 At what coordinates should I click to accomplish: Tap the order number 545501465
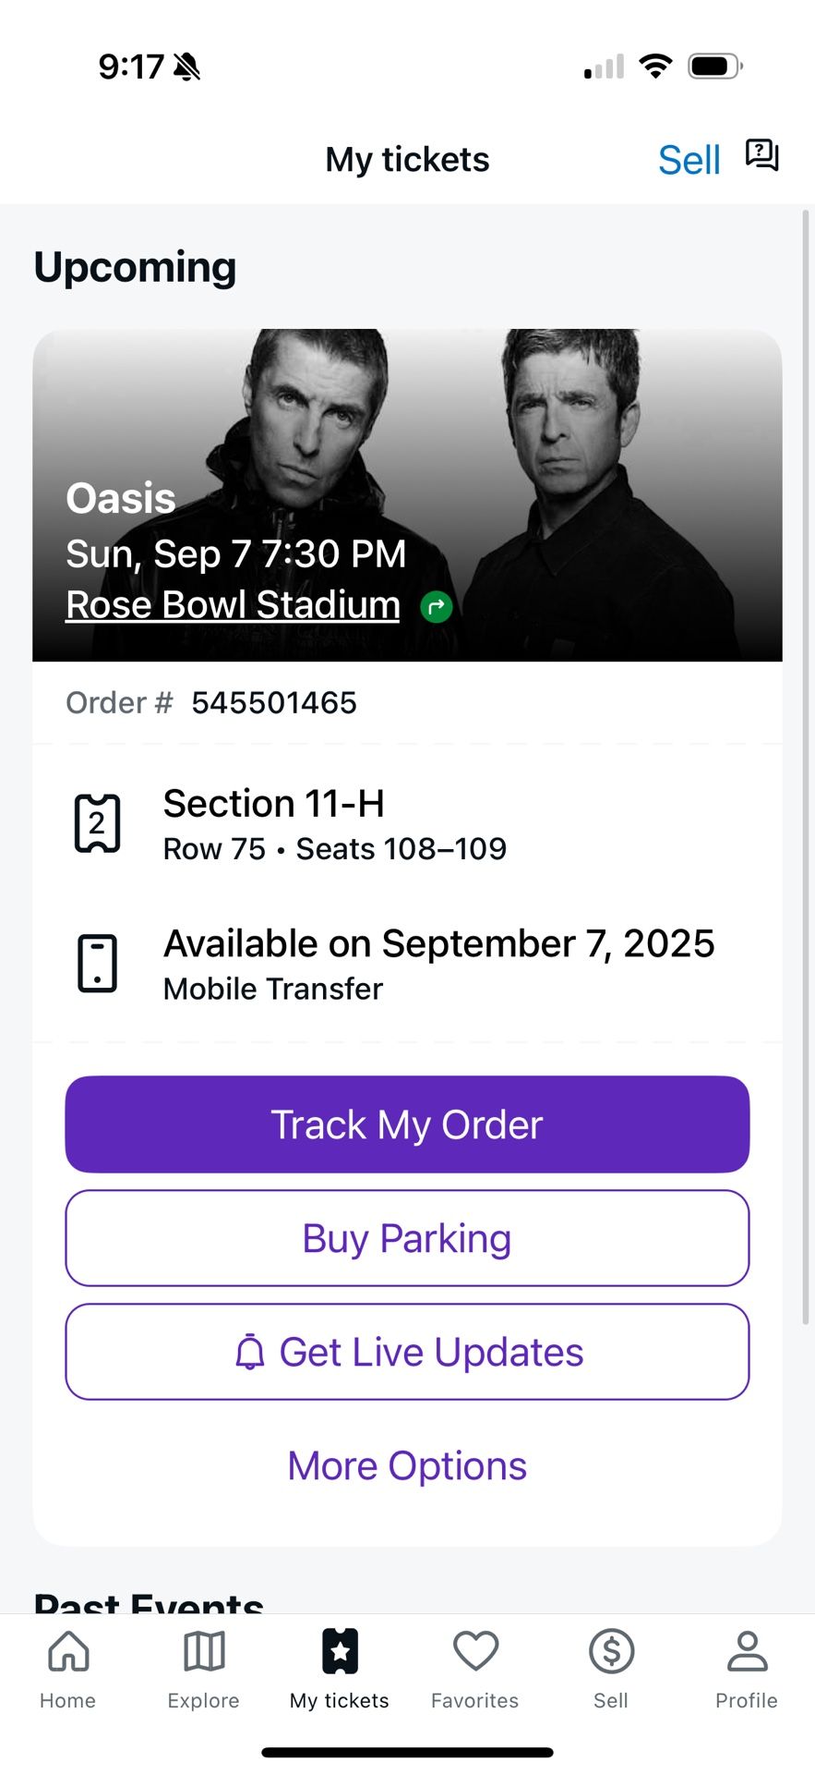273,703
